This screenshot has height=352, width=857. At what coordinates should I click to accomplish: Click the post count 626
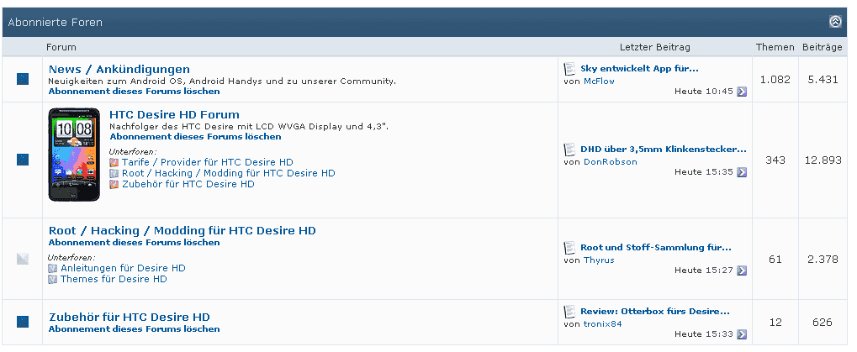point(822,322)
